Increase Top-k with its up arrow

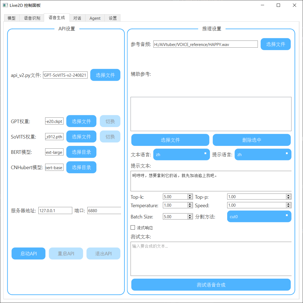190,195
